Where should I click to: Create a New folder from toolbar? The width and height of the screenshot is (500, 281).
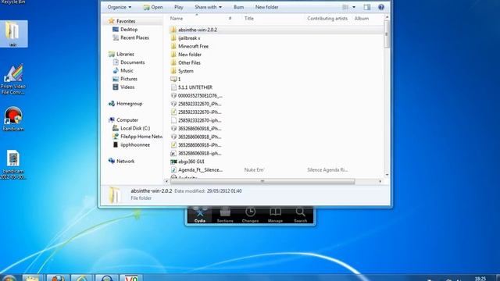pyautogui.click(x=266, y=7)
